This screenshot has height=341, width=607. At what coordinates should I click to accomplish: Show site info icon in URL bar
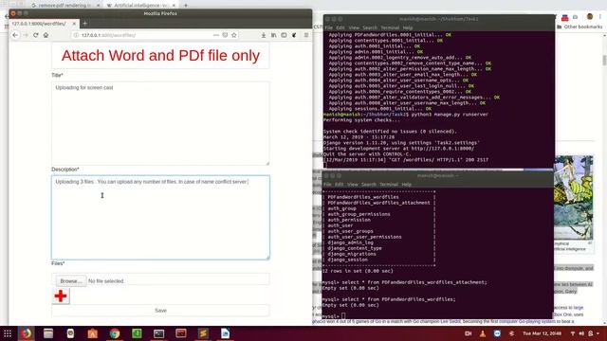(x=76, y=35)
